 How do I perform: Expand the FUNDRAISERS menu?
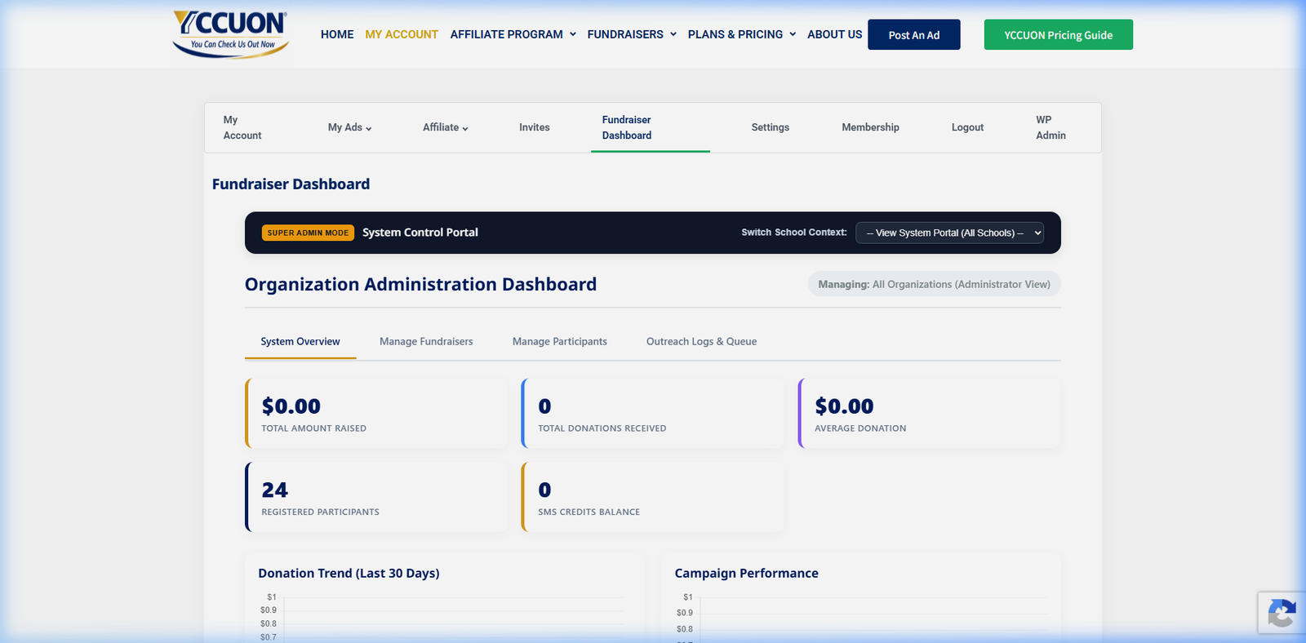(632, 34)
